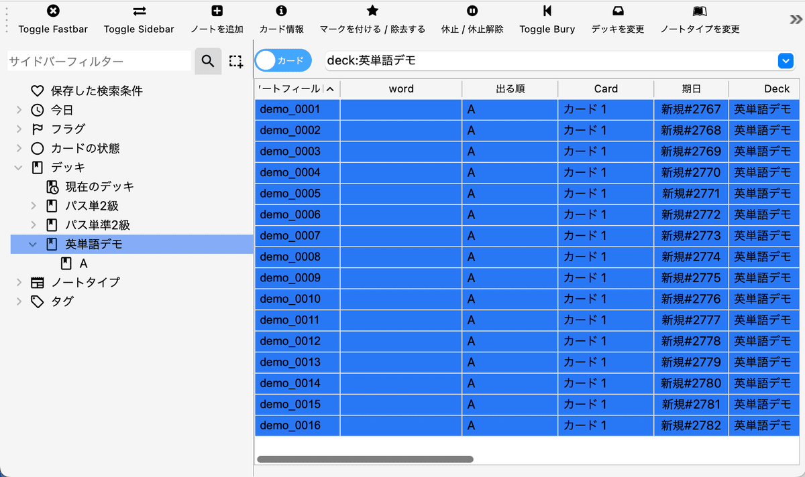Image resolution: width=805 pixels, height=477 pixels.
Task: Click the selection mode icon beside the search
Action: pos(235,61)
